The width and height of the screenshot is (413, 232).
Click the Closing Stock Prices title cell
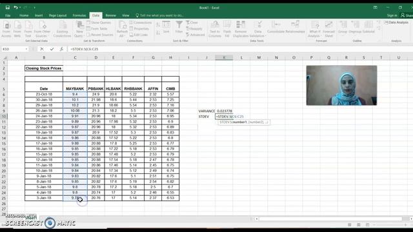(44, 68)
